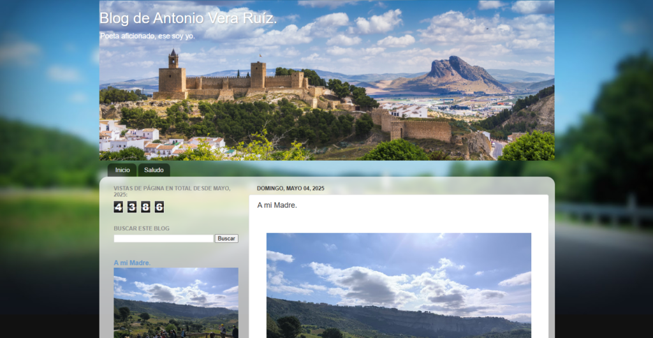Click the counter digit 4
Image resolution: width=653 pixels, height=338 pixels.
(x=118, y=207)
